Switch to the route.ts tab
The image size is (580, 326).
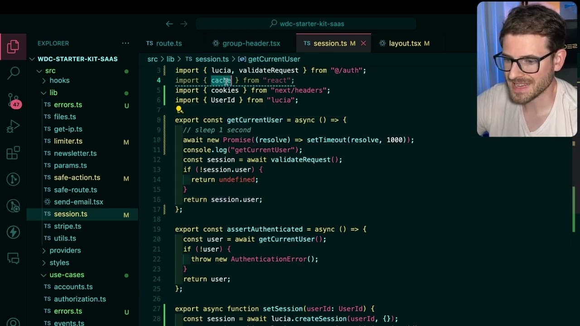(x=164, y=43)
